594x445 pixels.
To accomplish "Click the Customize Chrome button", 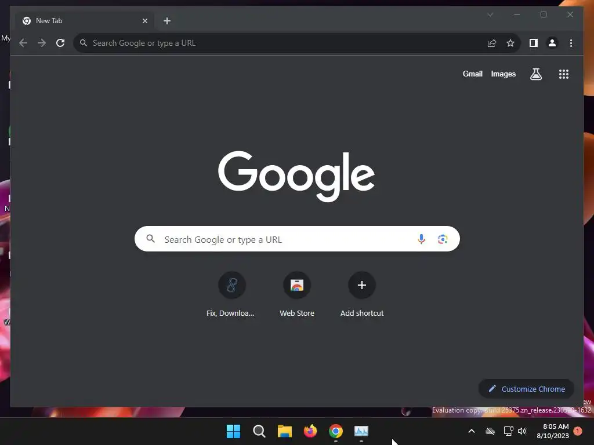I will point(526,389).
